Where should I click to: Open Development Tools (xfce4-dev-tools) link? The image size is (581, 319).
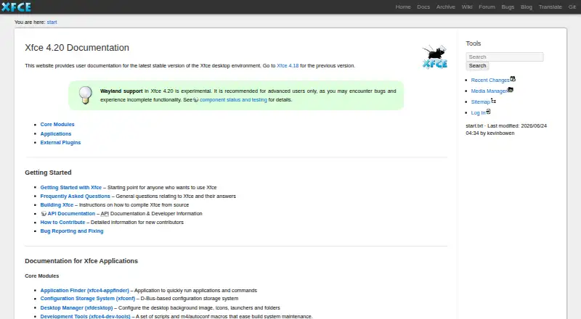(x=85, y=316)
